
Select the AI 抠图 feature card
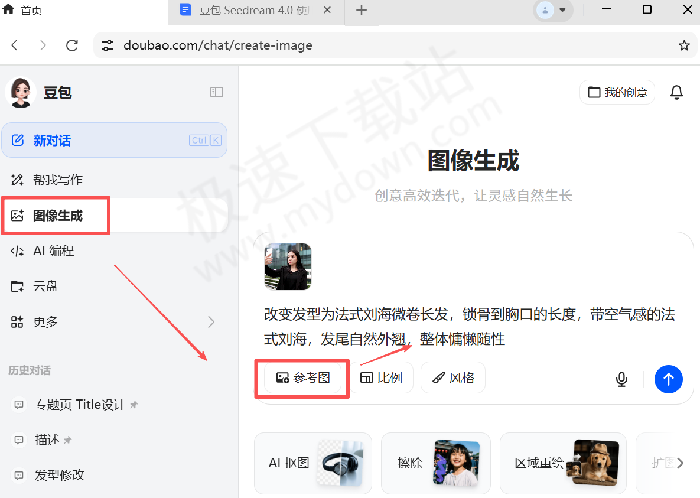[x=313, y=463]
